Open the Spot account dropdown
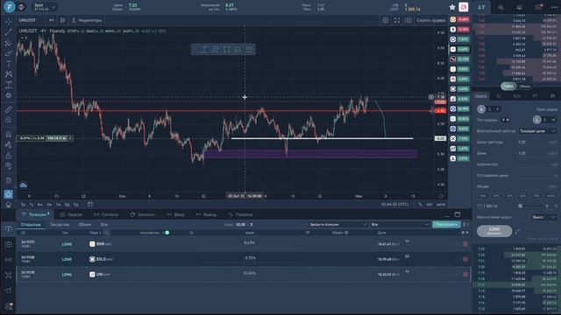 (x=44, y=7)
